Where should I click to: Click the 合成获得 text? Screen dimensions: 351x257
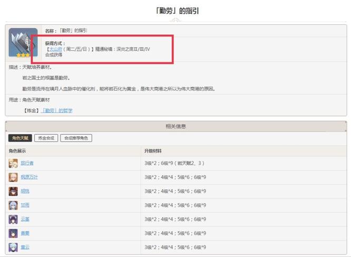(54, 55)
